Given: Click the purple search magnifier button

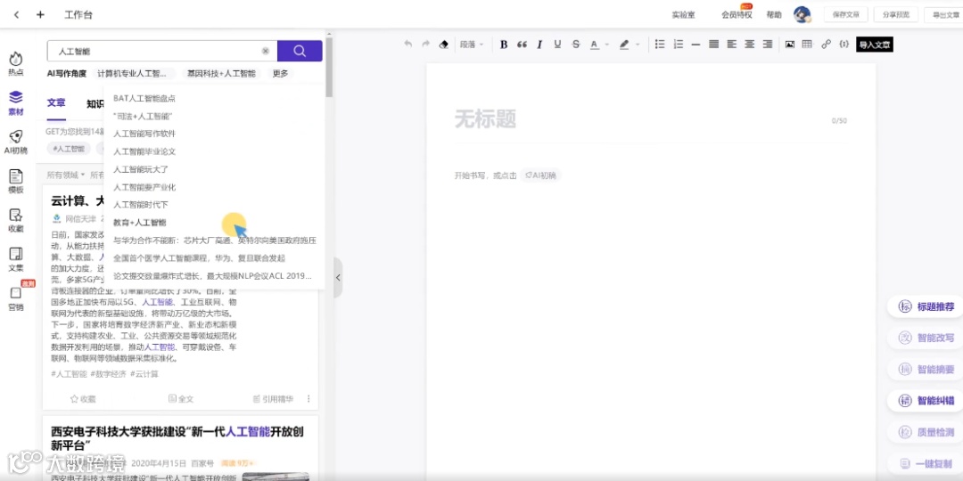Looking at the screenshot, I should click(x=300, y=51).
